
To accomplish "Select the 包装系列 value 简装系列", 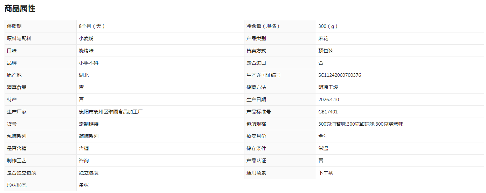I will tap(89, 136).
